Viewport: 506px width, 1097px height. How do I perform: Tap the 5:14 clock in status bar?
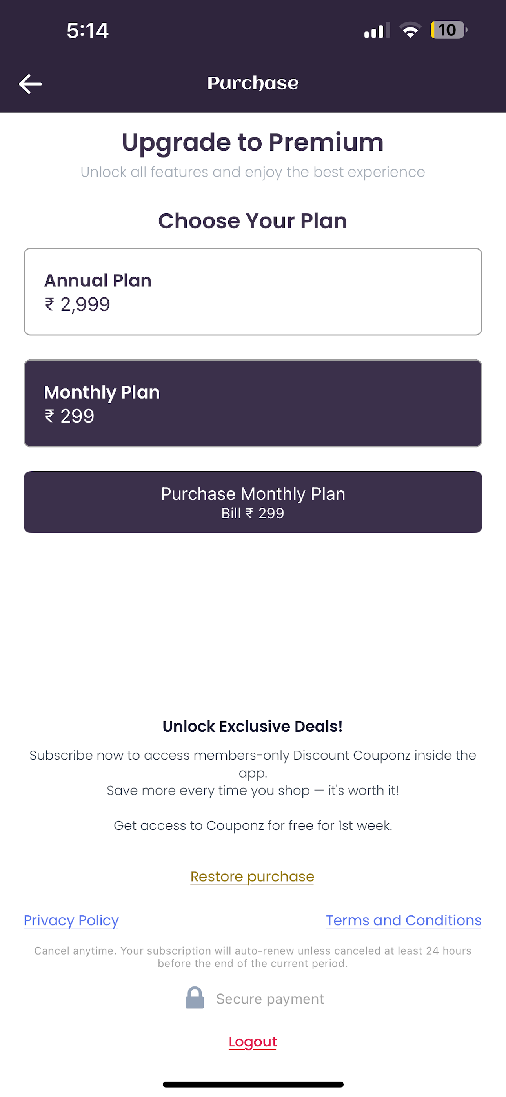point(88,31)
